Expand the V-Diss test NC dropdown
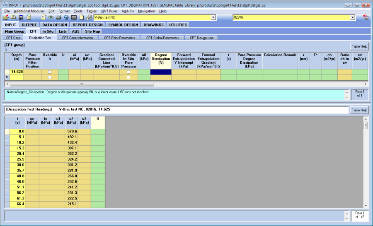Image resolution: width=373 pixels, height=226 pixels. tap(213, 17)
